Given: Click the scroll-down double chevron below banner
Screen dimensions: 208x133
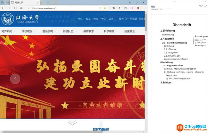Looking at the screenshot, I should pyautogui.click(x=72, y=122).
